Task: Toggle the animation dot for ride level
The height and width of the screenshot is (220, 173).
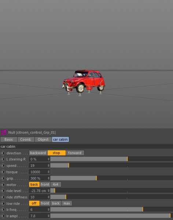Action: pos(3,191)
